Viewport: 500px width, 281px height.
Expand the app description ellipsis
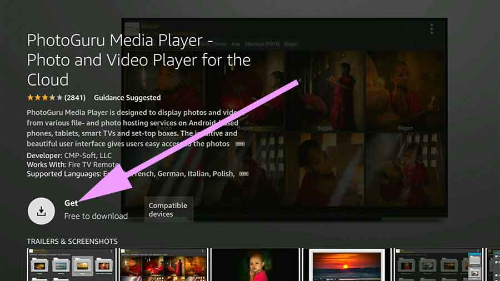click(x=240, y=144)
